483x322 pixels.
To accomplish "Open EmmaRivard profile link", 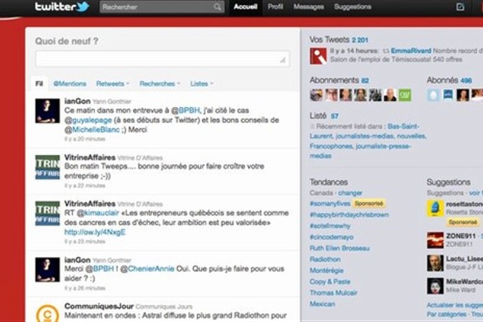I will coord(411,51).
